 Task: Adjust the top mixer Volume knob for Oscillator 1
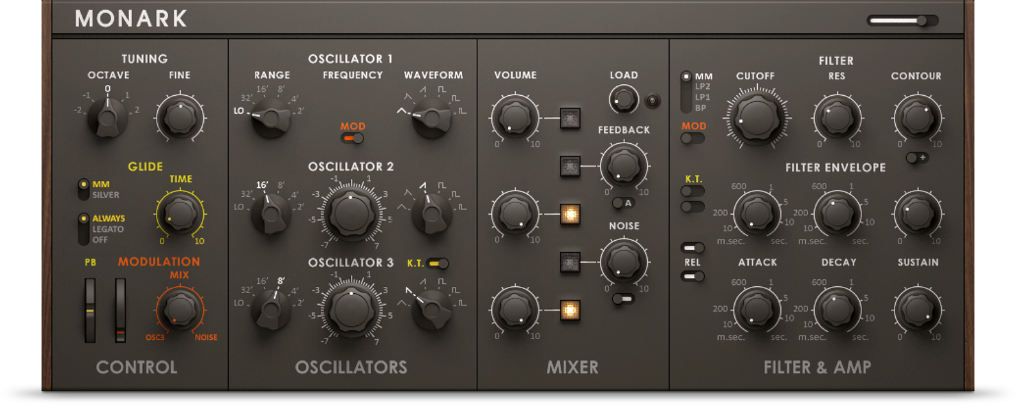(515, 118)
